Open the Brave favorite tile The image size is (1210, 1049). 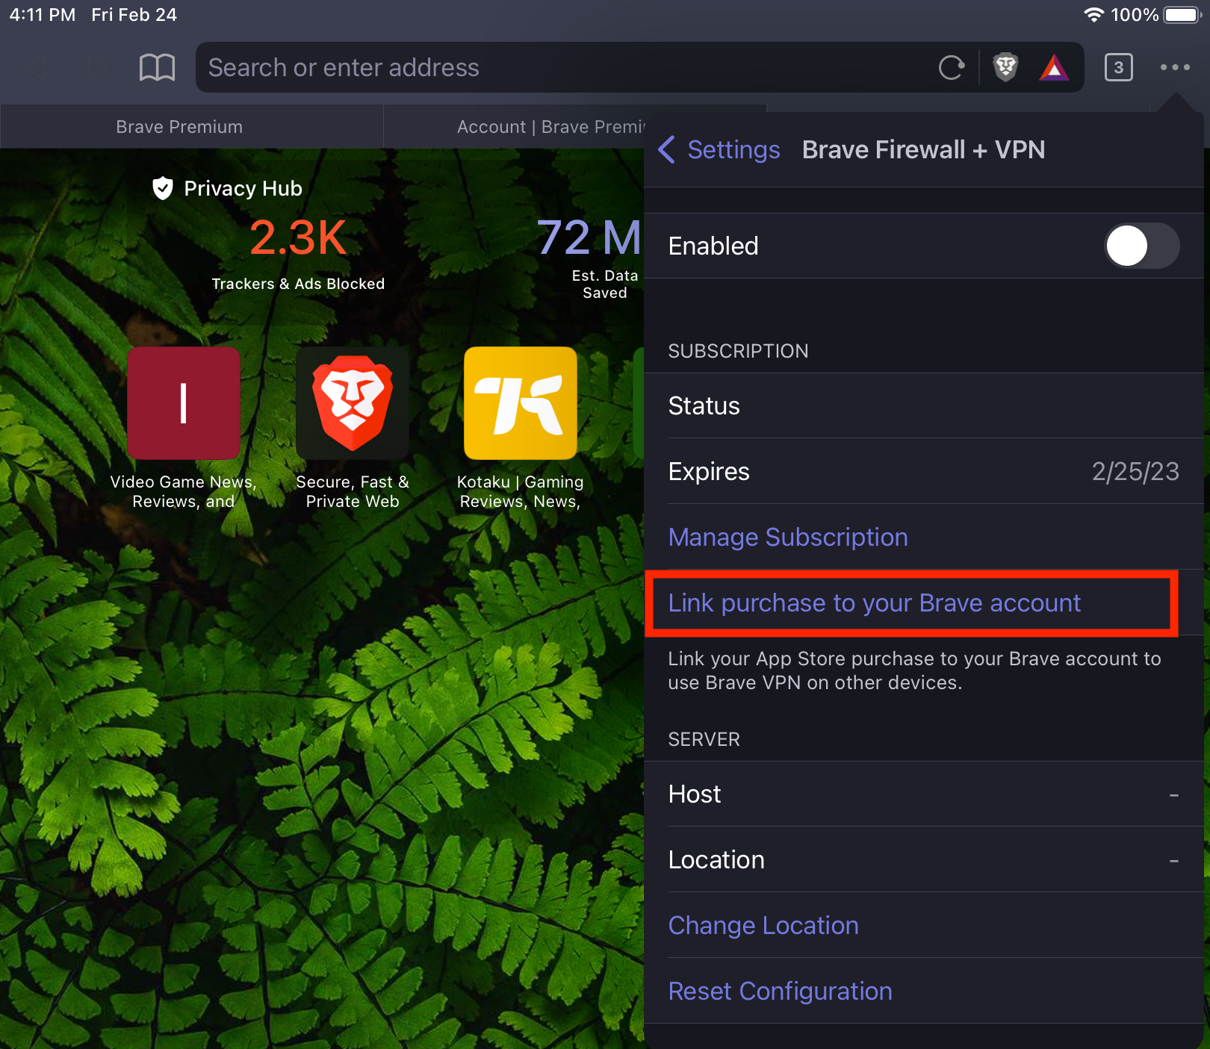(x=353, y=403)
